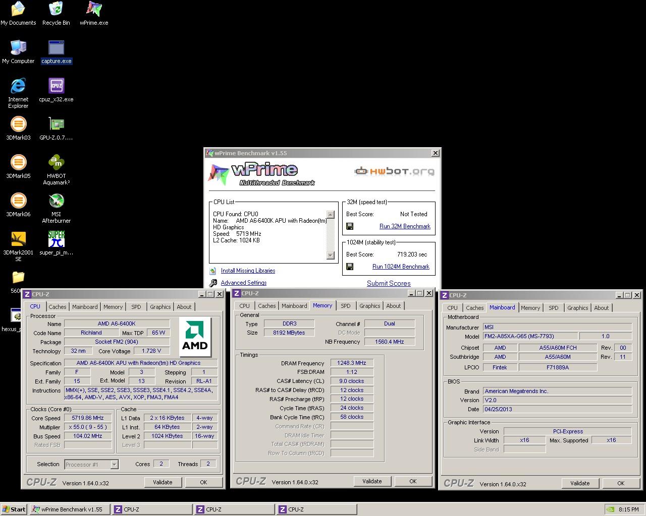Switch to CPU tab in right CPU-Z window
This screenshot has height=516, width=646.
click(453, 308)
